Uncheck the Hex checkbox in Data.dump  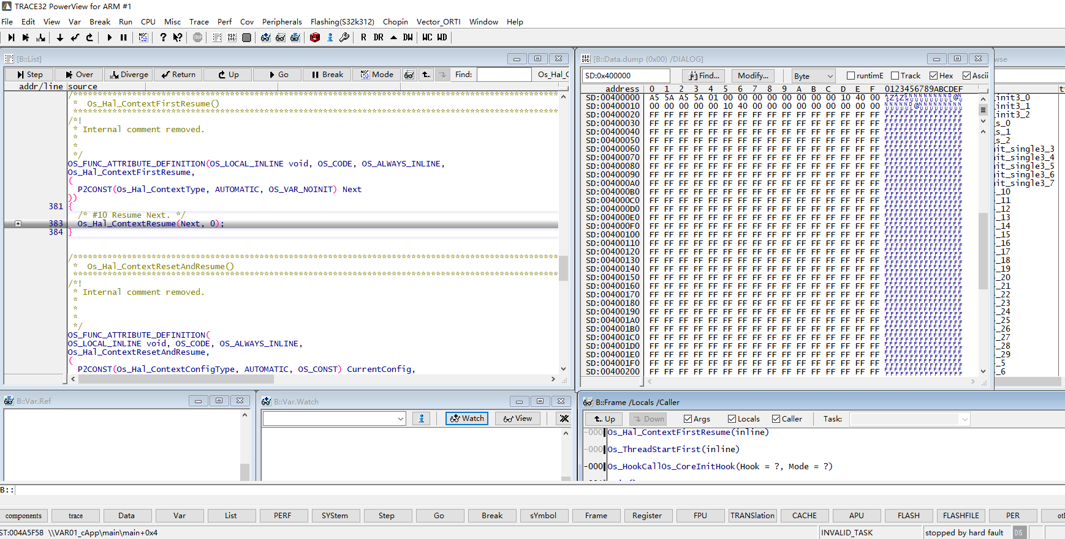click(x=933, y=76)
